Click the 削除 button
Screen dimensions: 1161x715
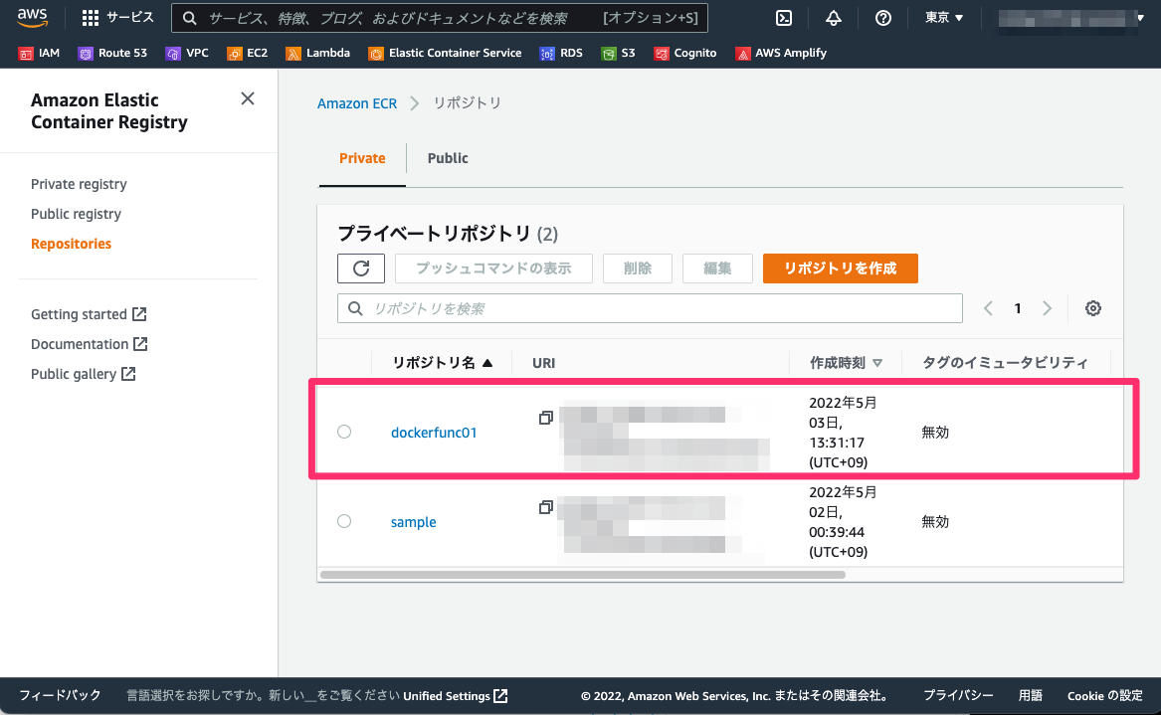click(637, 268)
